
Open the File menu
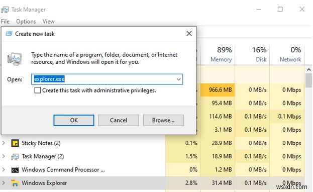(5, 22)
